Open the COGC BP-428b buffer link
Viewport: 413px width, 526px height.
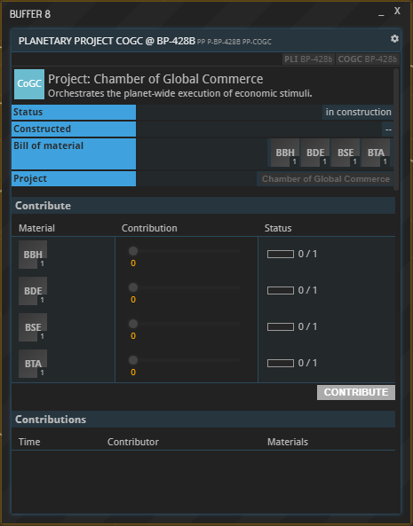(x=368, y=59)
